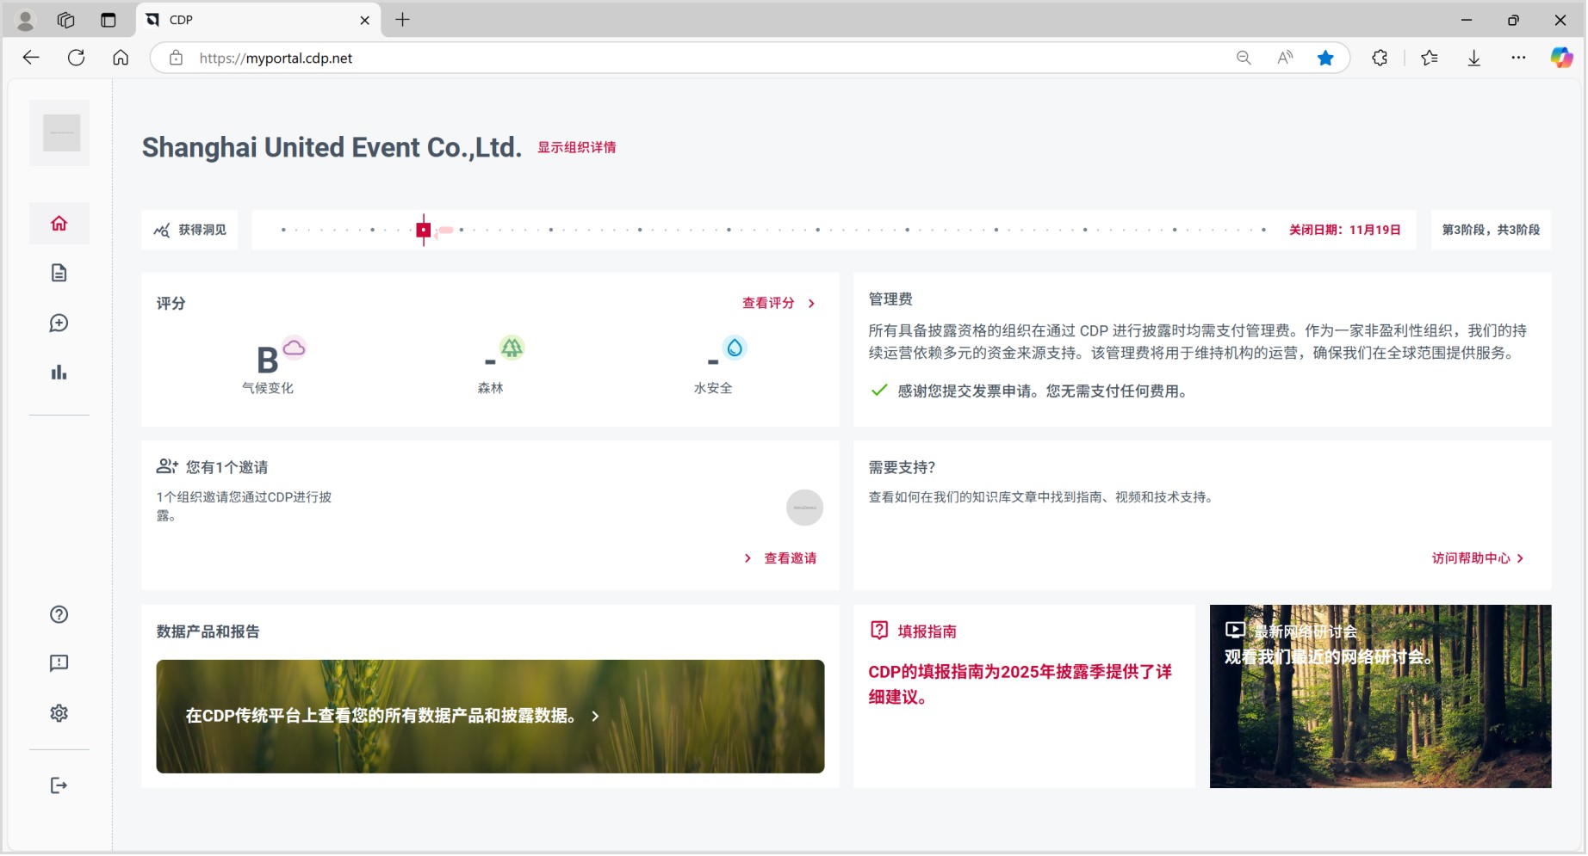Open the invitations chat-plus icon in sidebar
1588x856 pixels.
pos(59,323)
